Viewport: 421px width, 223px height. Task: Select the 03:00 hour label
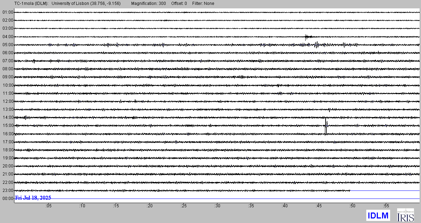pos(8,28)
